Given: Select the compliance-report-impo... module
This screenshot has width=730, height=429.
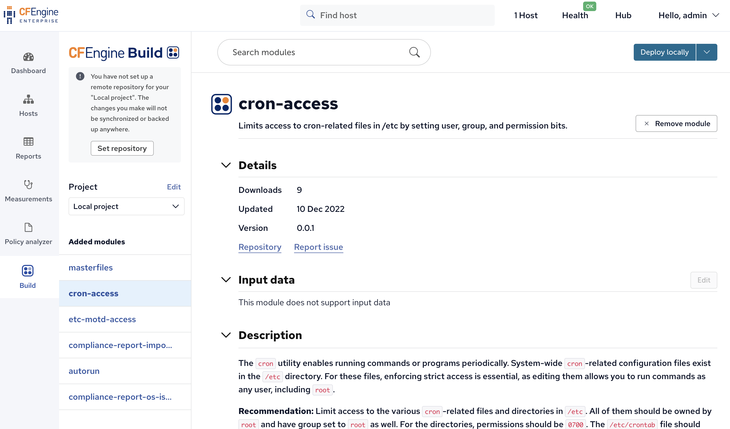Looking at the screenshot, I should pos(125,345).
